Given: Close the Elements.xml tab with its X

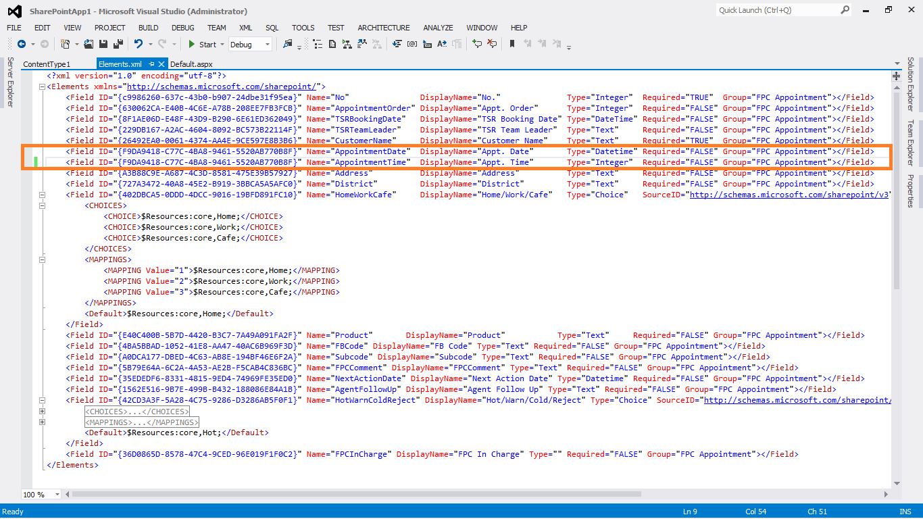Looking at the screenshot, I should click(162, 64).
